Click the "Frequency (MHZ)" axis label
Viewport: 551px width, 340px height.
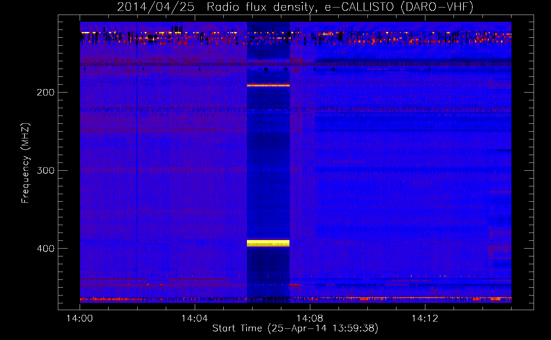[x=26, y=163]
